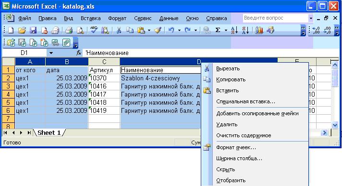Expand Standard toolbar options chevron
This screenshot has height=186, width=342.
pos(303,31)
